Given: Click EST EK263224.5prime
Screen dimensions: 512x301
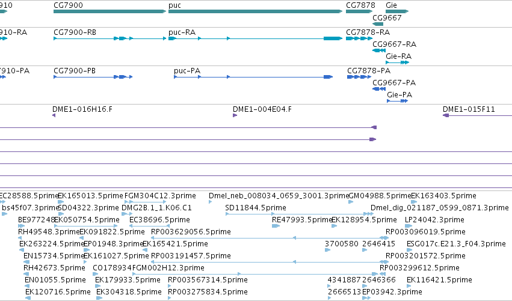Looking at the screenshot, I should click(52, 244).
